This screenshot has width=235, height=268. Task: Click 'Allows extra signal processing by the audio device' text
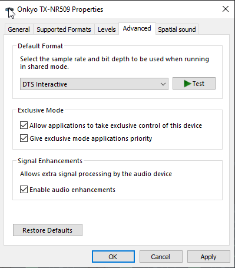tap(96, 174)
